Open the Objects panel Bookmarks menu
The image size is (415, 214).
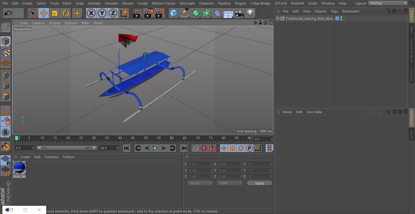click(x=351, y=11)
